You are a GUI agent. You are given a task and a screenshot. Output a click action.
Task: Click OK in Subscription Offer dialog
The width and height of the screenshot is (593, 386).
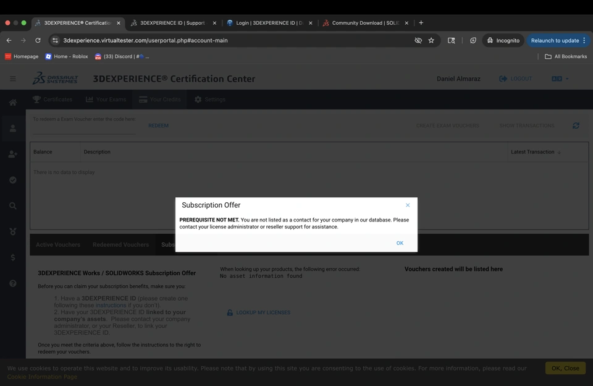400,243
